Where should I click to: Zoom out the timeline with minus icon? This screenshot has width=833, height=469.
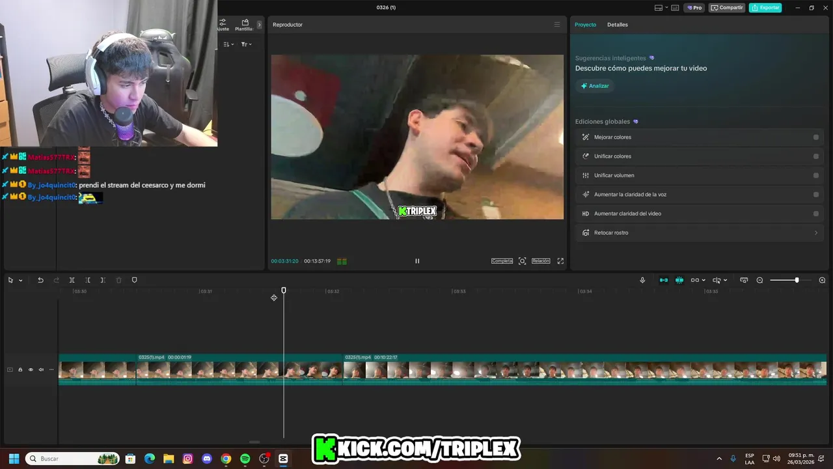(x=759, y=280)
